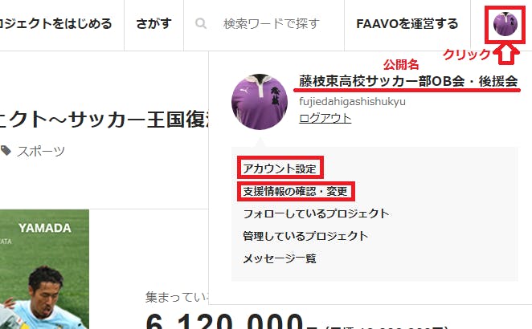
Task: Click the ログアウト link
Action: 325,118
